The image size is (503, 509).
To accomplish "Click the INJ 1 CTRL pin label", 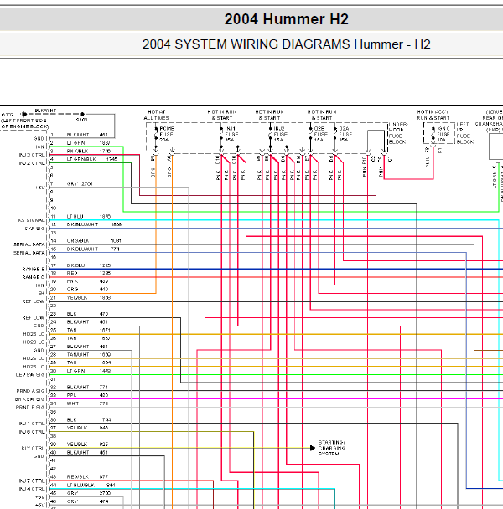I will pyautogui.click(x=32, y=424).
